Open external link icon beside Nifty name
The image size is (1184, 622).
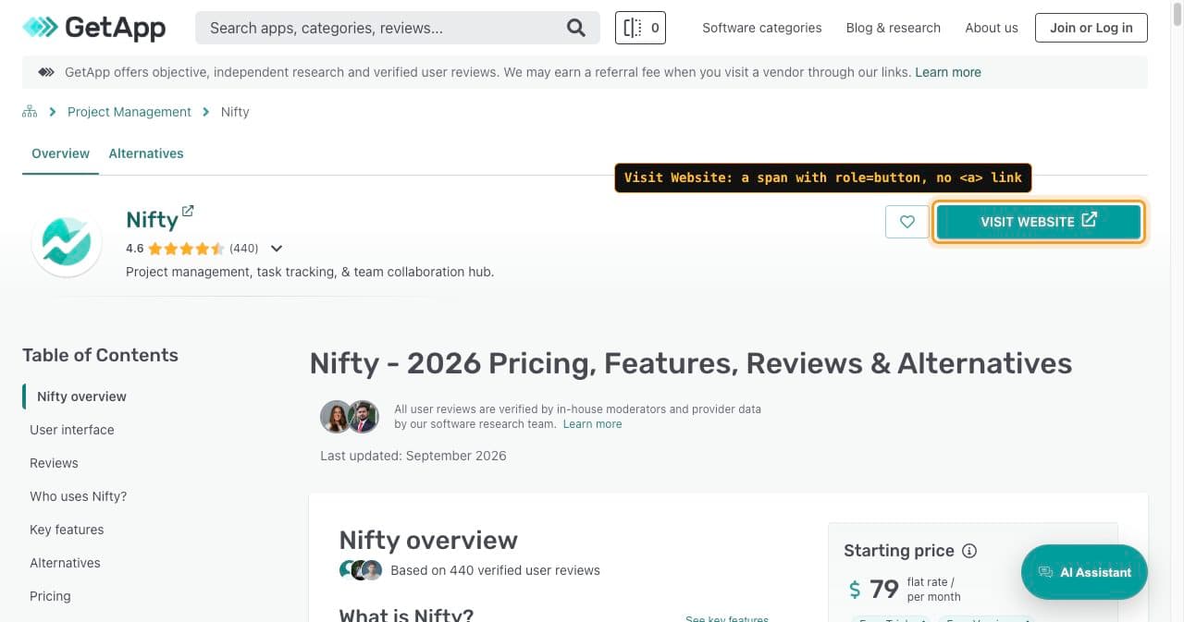[188, 211]
